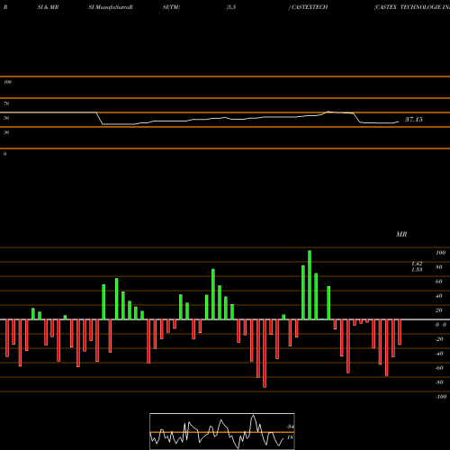Viewport: 450px width, 450px height.
Task: Click the histogram axis label 40
Action: tap(439, 296)
